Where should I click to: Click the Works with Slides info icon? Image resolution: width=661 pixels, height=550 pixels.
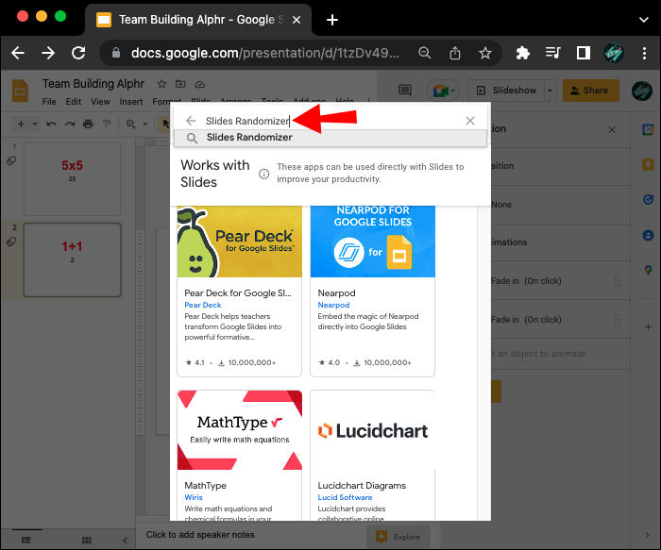pyautogui.click(x=263, y=174)
